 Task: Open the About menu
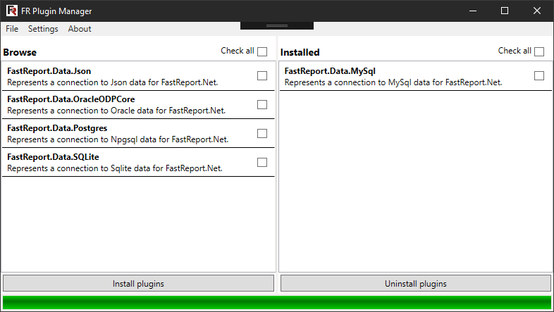point(80,29)
